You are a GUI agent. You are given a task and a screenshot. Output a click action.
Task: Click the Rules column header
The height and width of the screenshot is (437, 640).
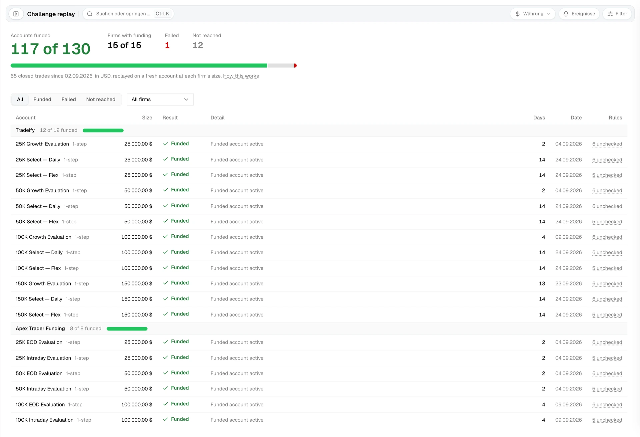coord(615,118)
